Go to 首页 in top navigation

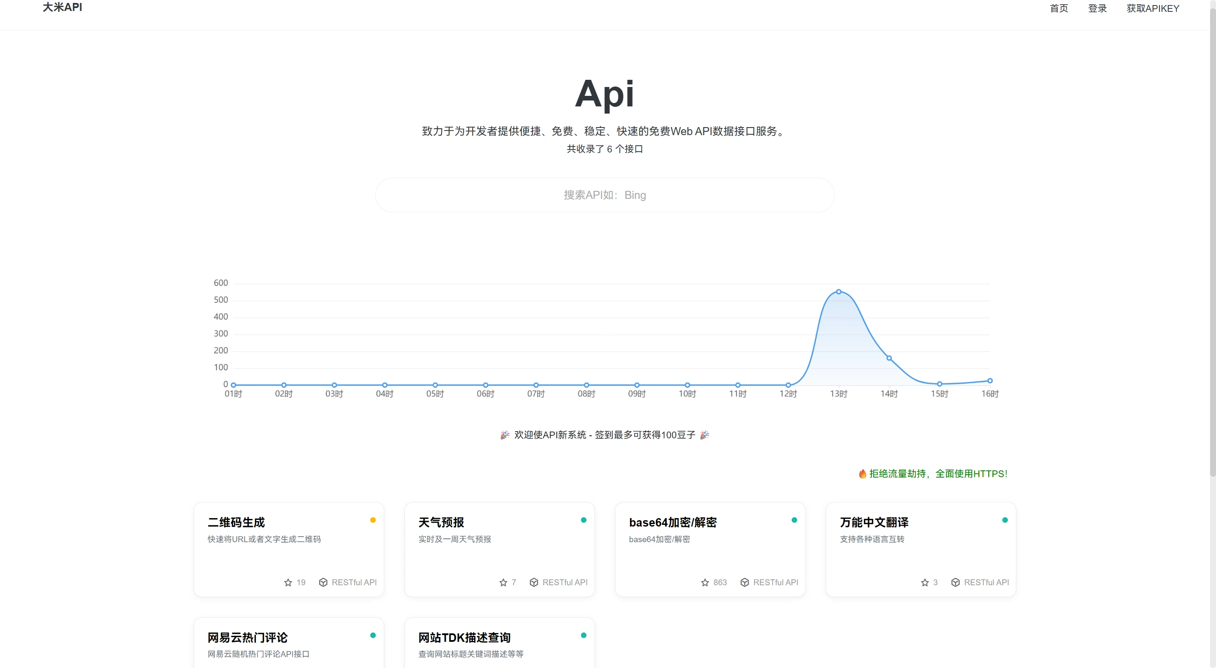1059,8
